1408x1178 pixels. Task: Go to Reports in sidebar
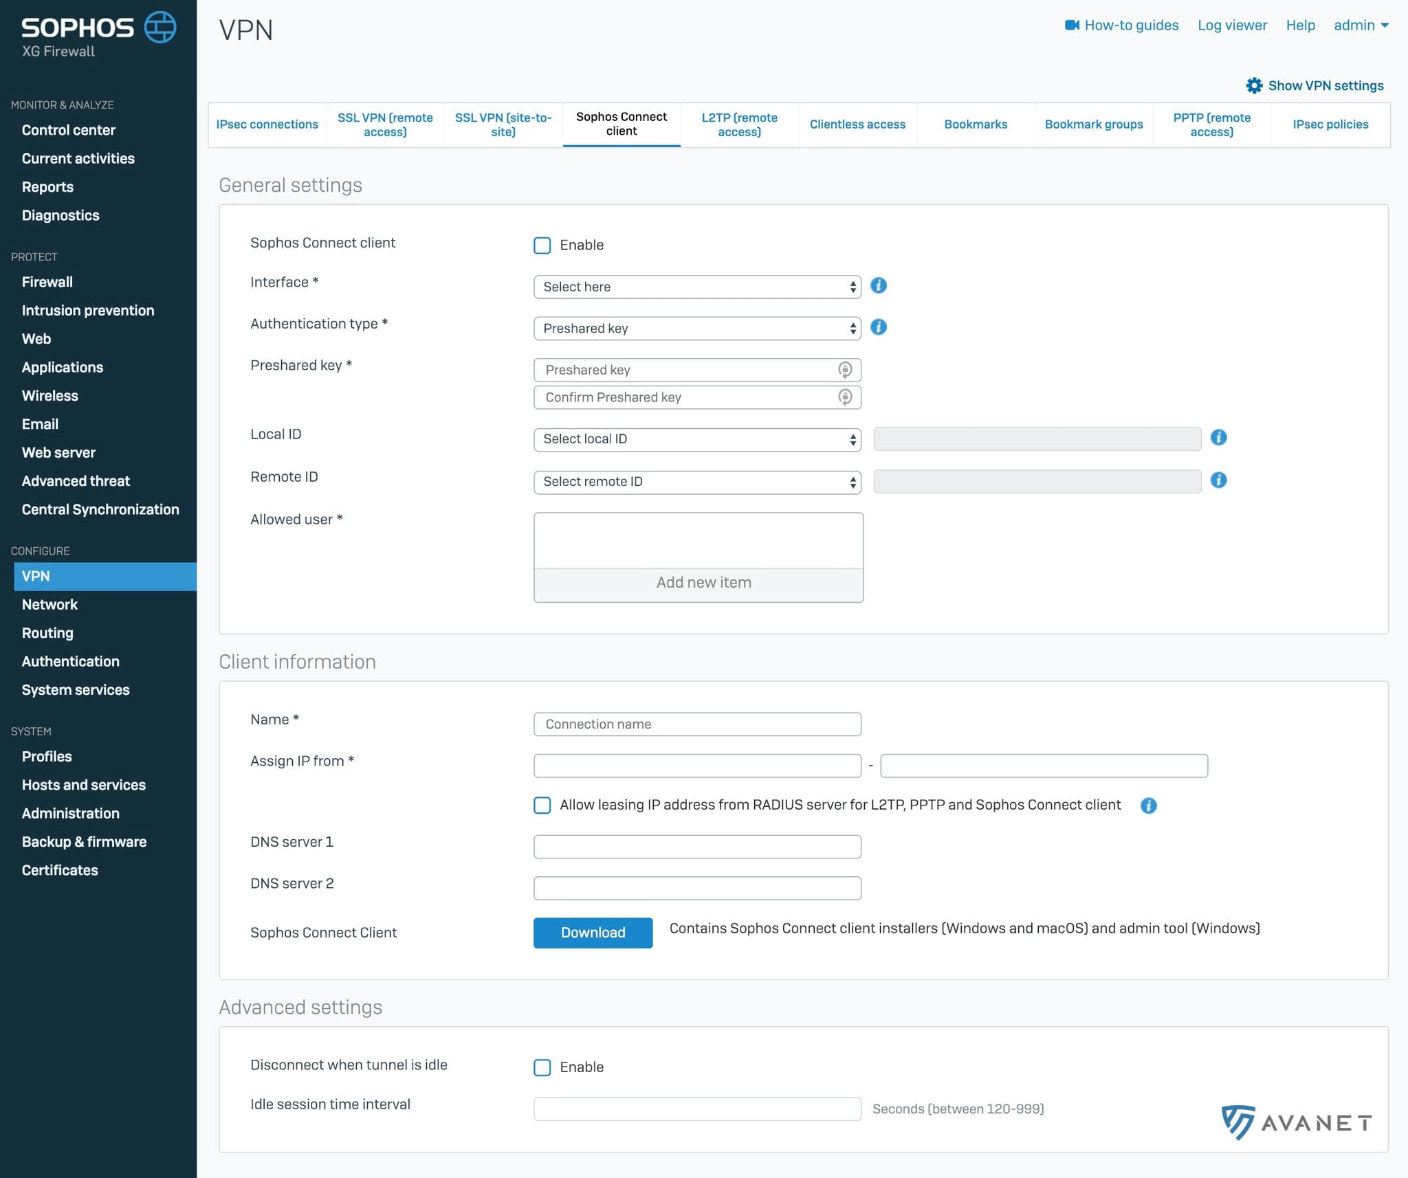(47, 187)
